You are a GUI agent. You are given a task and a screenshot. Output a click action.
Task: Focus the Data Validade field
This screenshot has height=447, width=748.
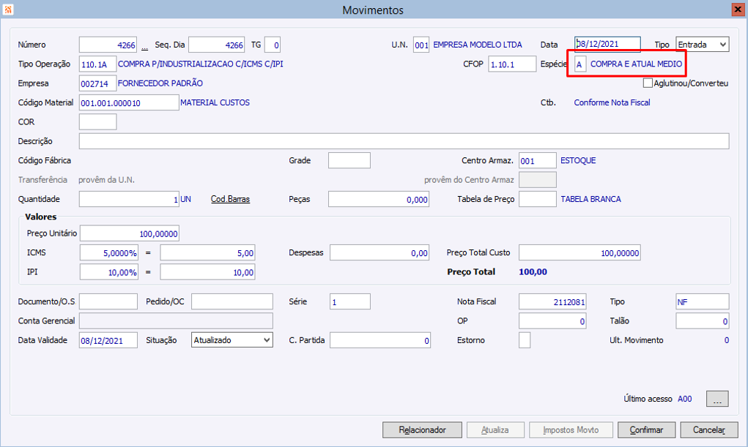[108, 340]
